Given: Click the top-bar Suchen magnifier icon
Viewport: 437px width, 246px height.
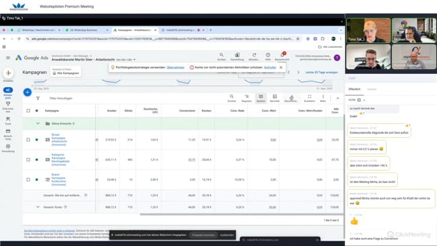Looking at the screenshot, I should tap(221, 55).
